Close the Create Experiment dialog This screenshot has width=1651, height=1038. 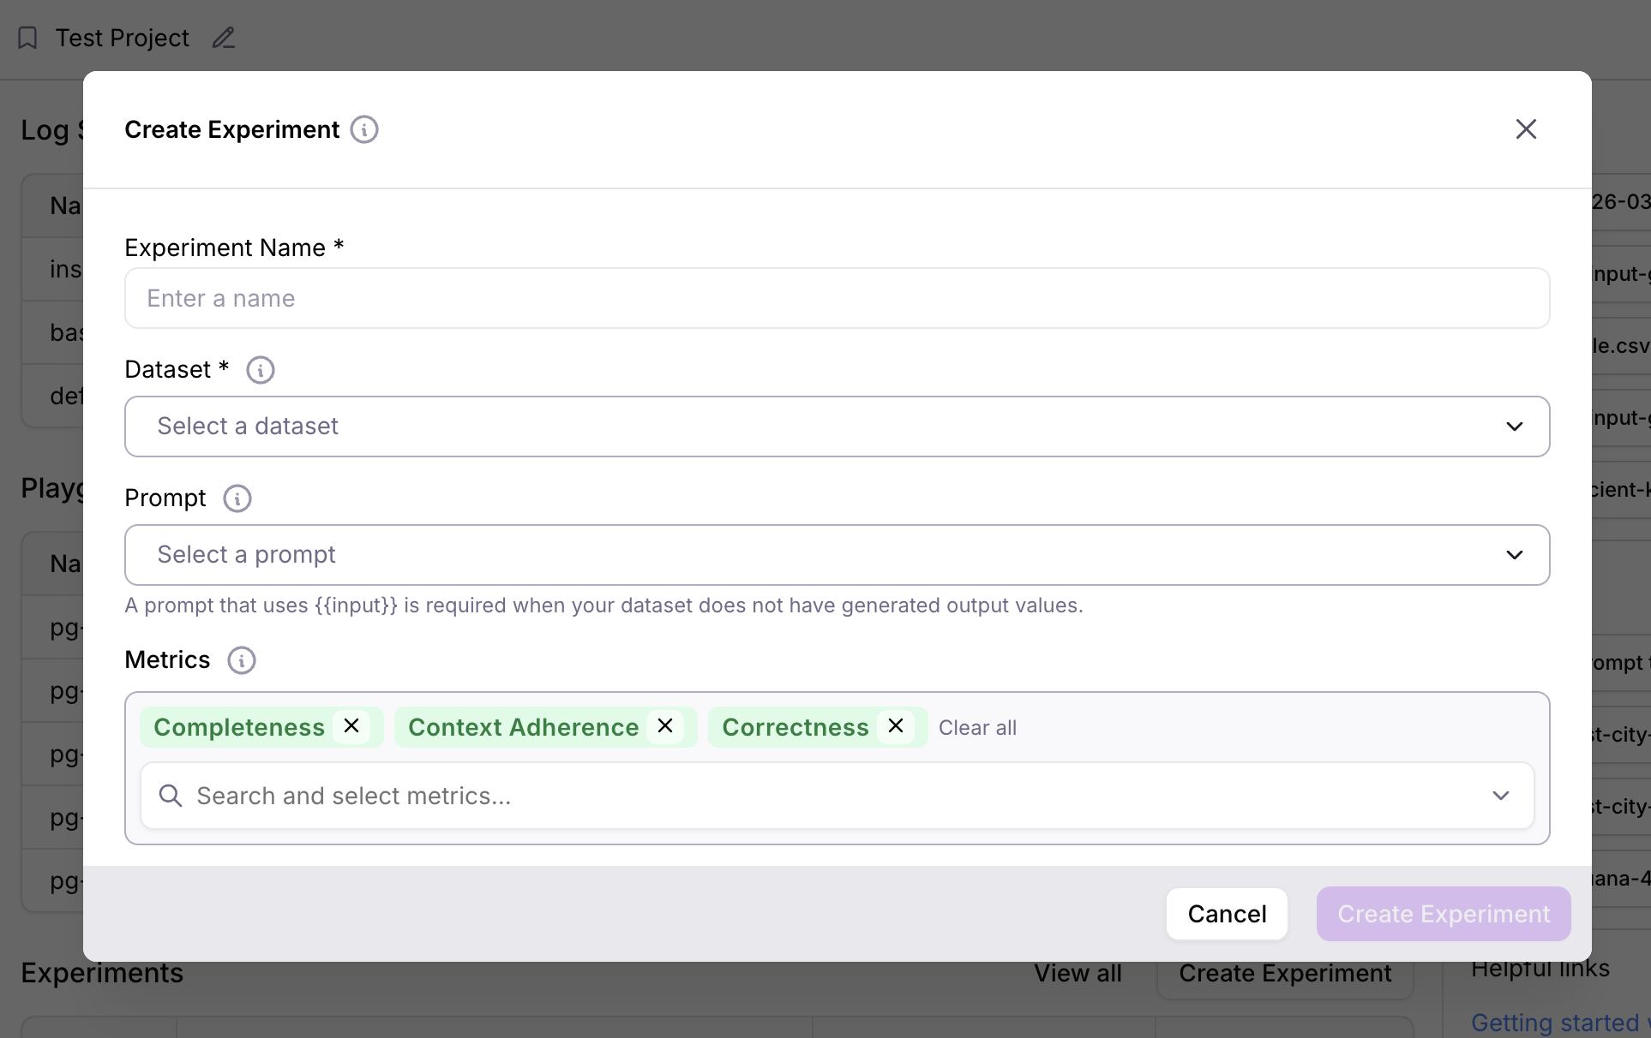(1526, 128)
